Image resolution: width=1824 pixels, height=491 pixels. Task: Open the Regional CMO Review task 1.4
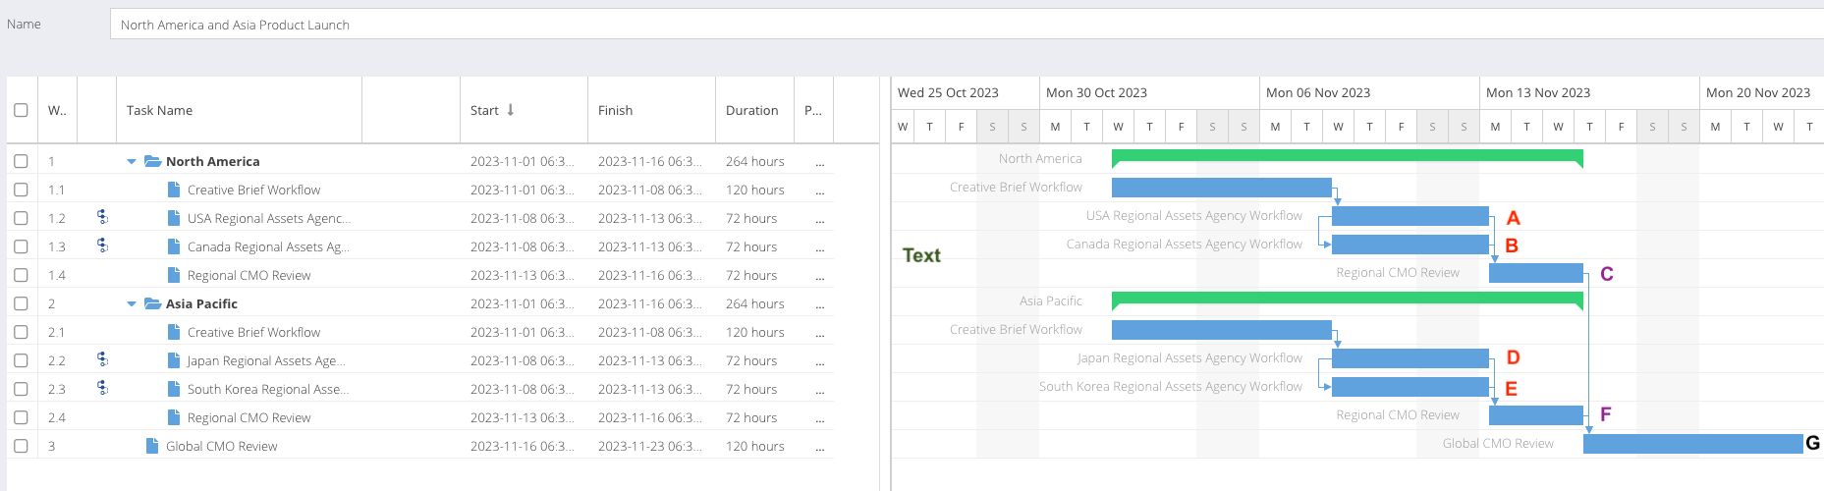click(x=249, y=275)
